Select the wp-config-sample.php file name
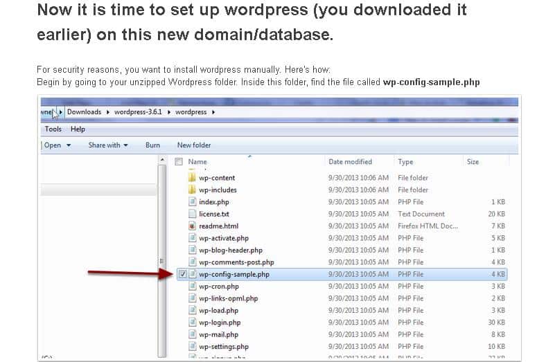The image size is (555, 362). 234,274
